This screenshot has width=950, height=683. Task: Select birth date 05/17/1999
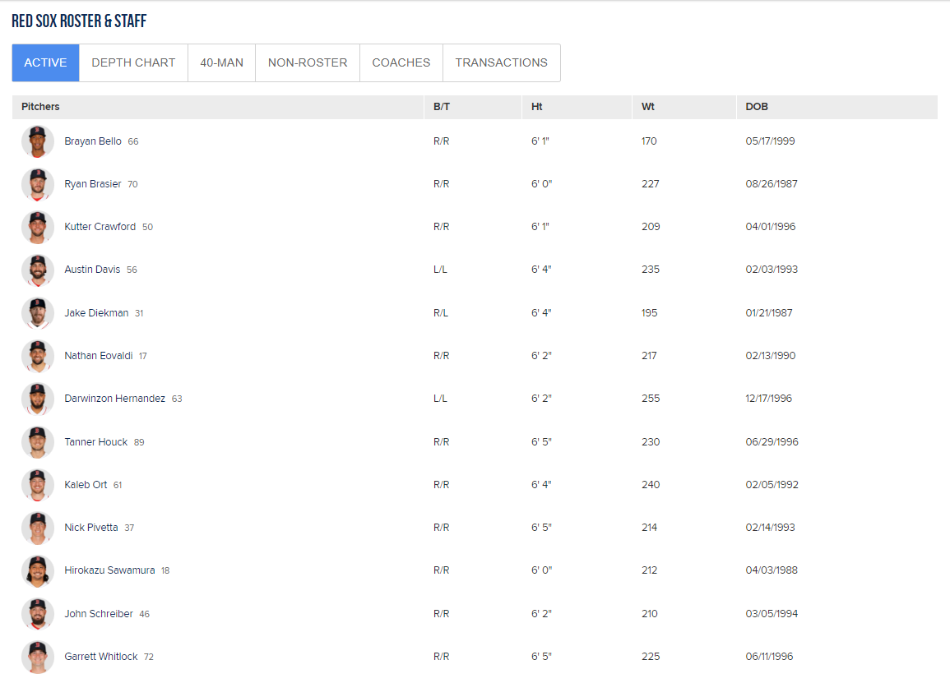click(770, 141)
